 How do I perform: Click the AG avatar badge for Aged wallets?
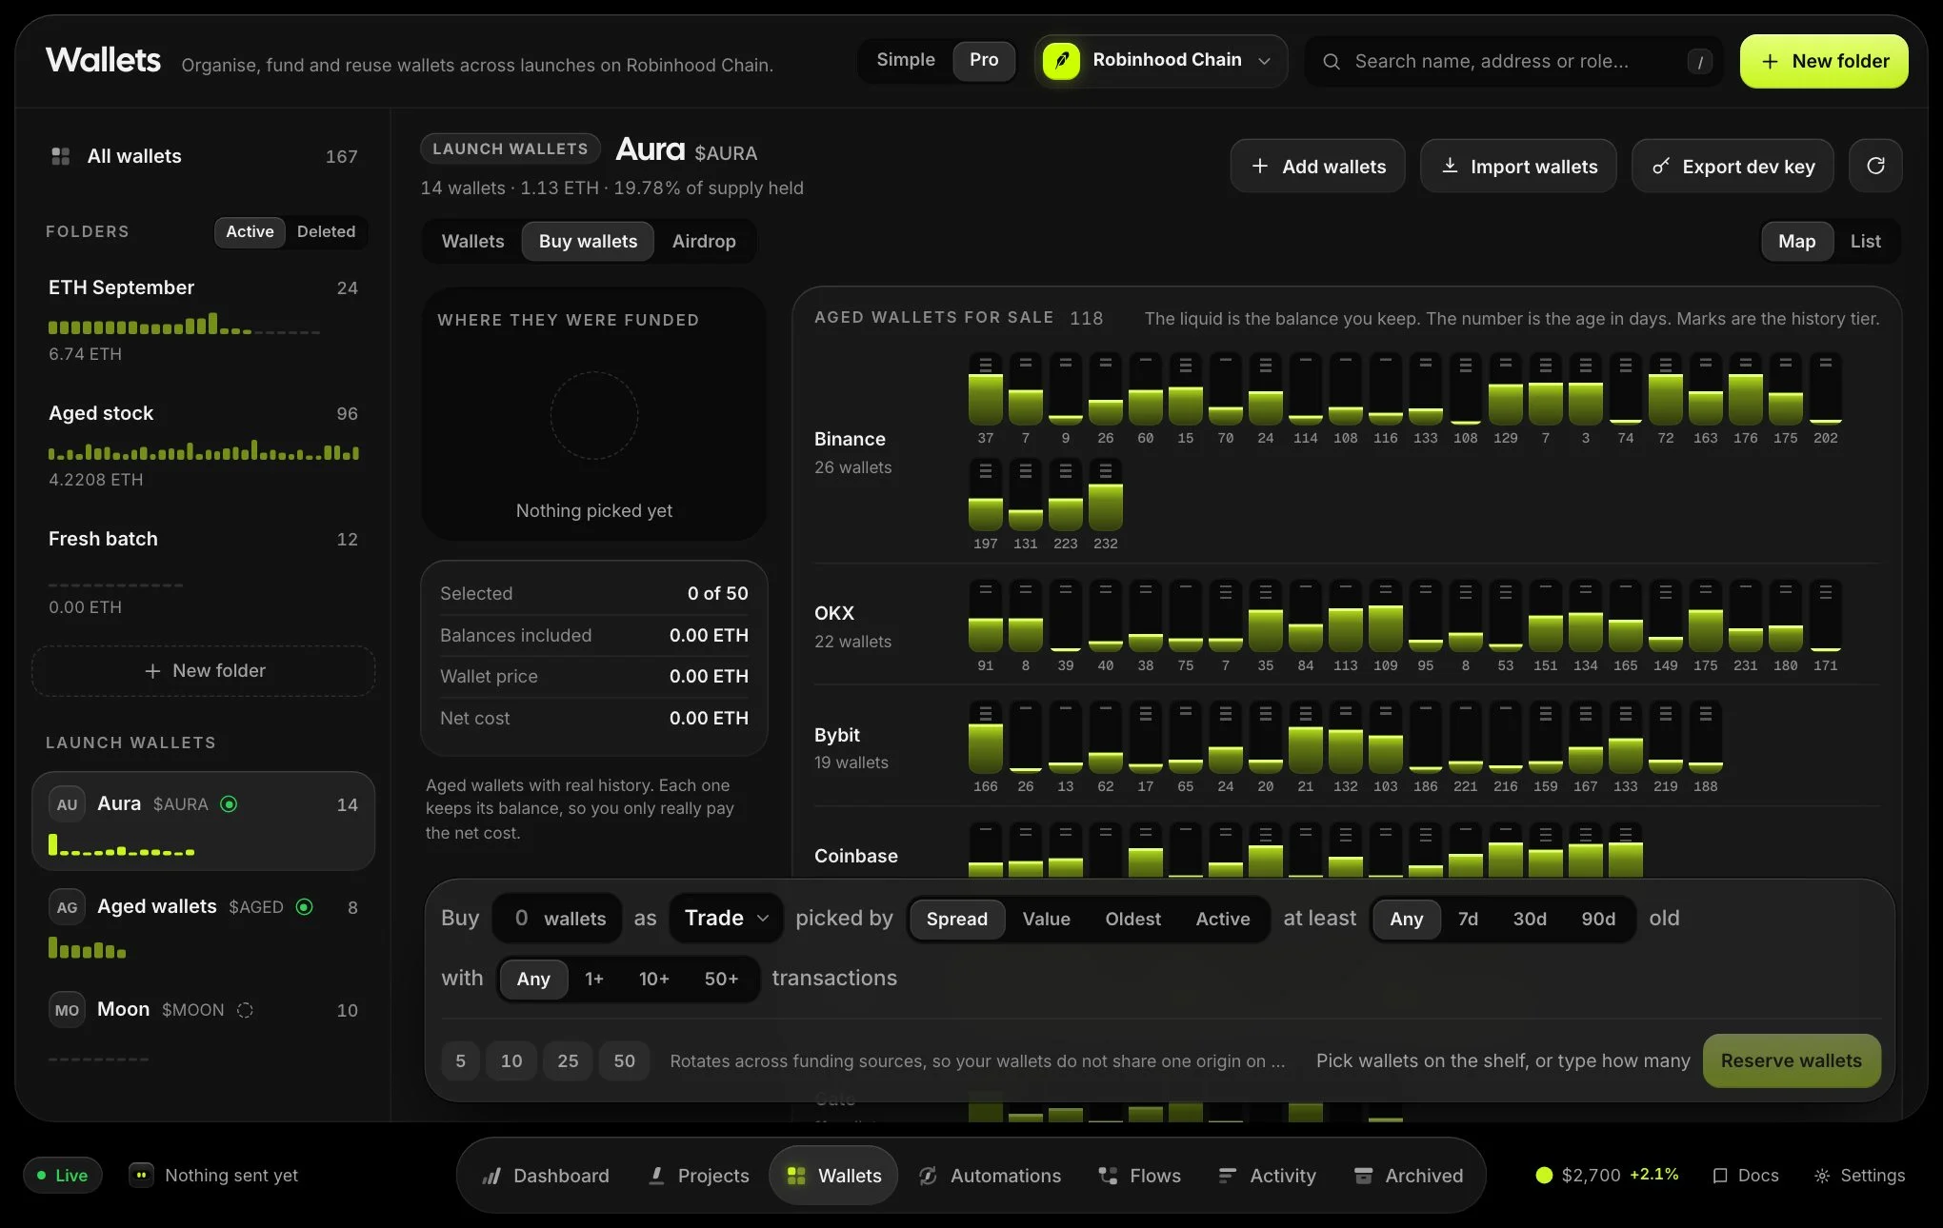pyautogui.click(x=67, y=907)
